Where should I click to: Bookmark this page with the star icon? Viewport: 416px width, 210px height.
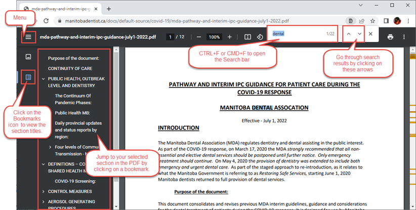point(372,21)
